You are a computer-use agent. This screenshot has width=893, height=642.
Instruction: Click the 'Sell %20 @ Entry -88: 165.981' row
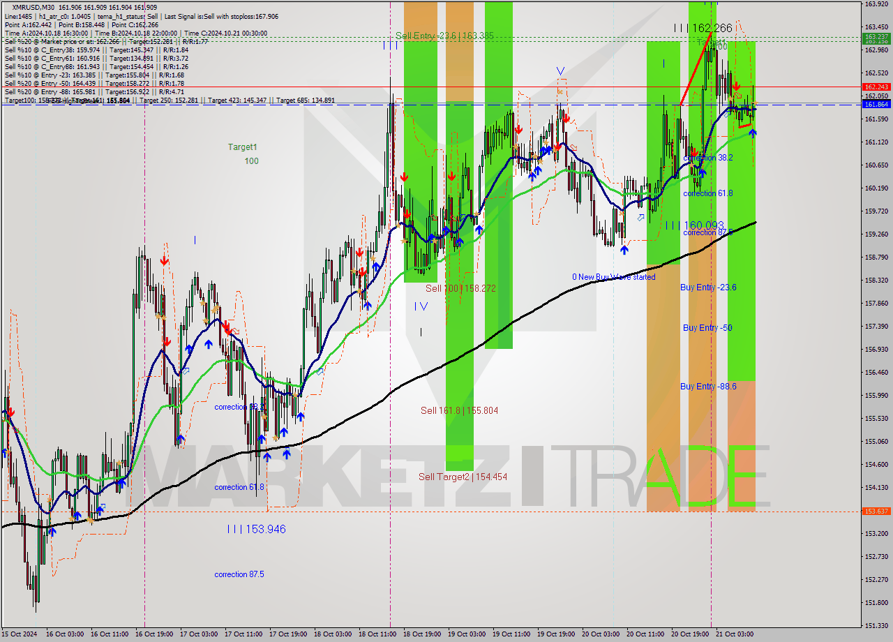point(94,92)
